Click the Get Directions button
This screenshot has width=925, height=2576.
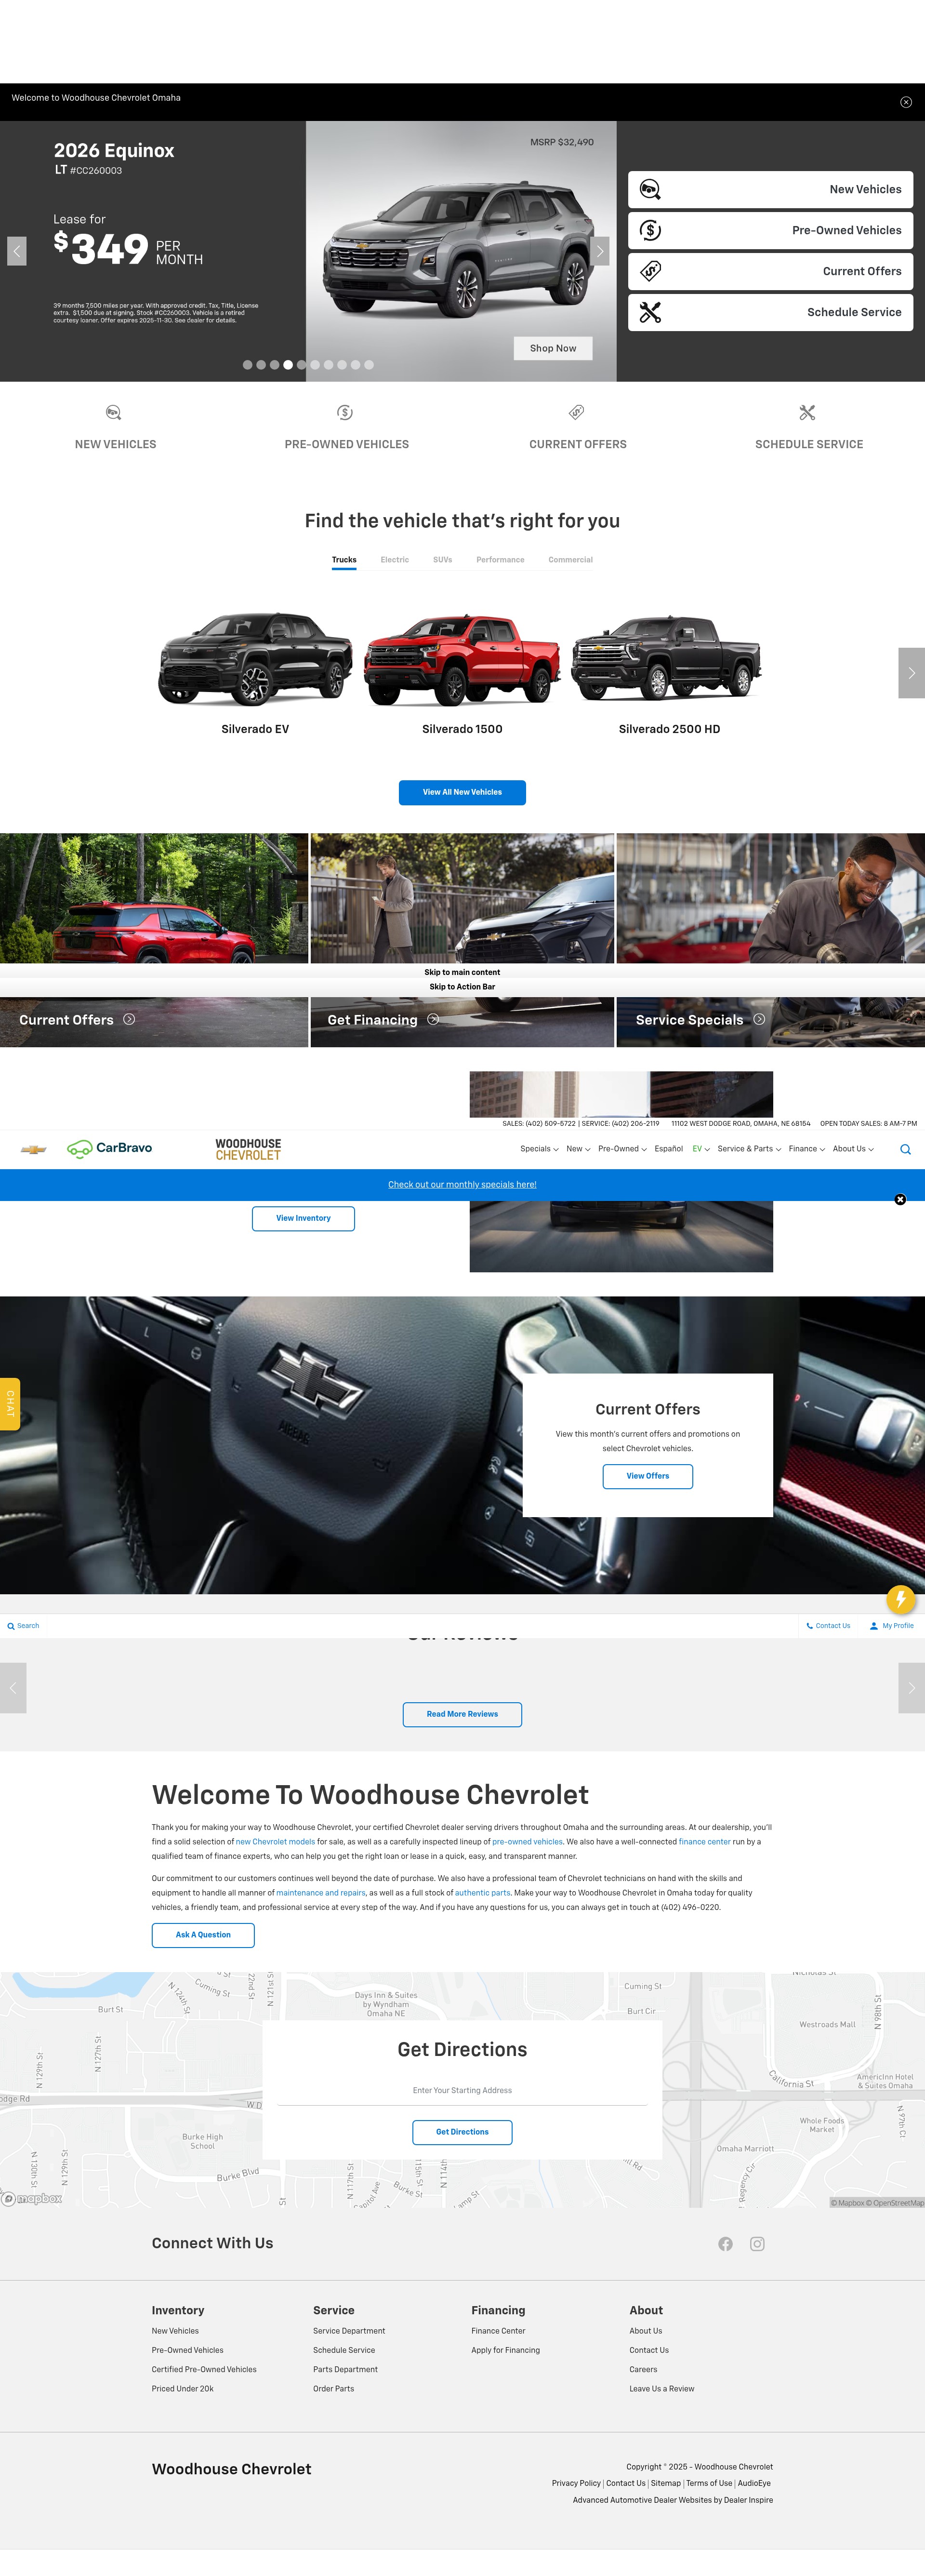click(462, 2132)
